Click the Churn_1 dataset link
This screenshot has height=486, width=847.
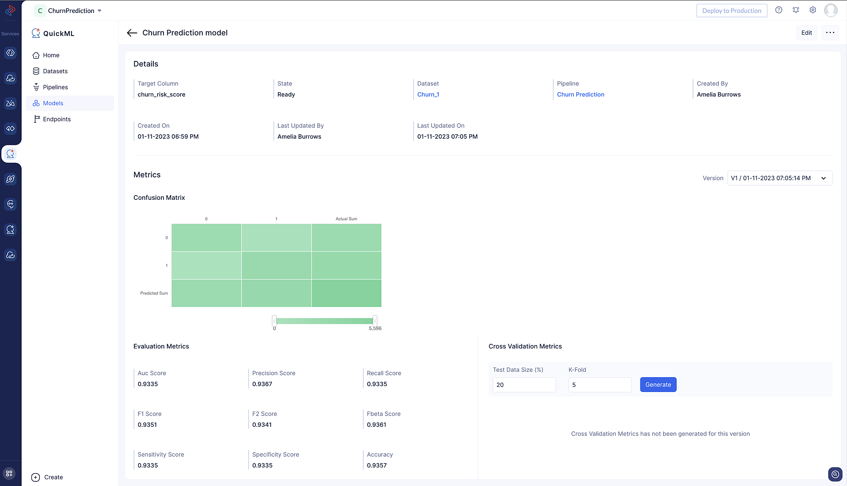[428, 94]
